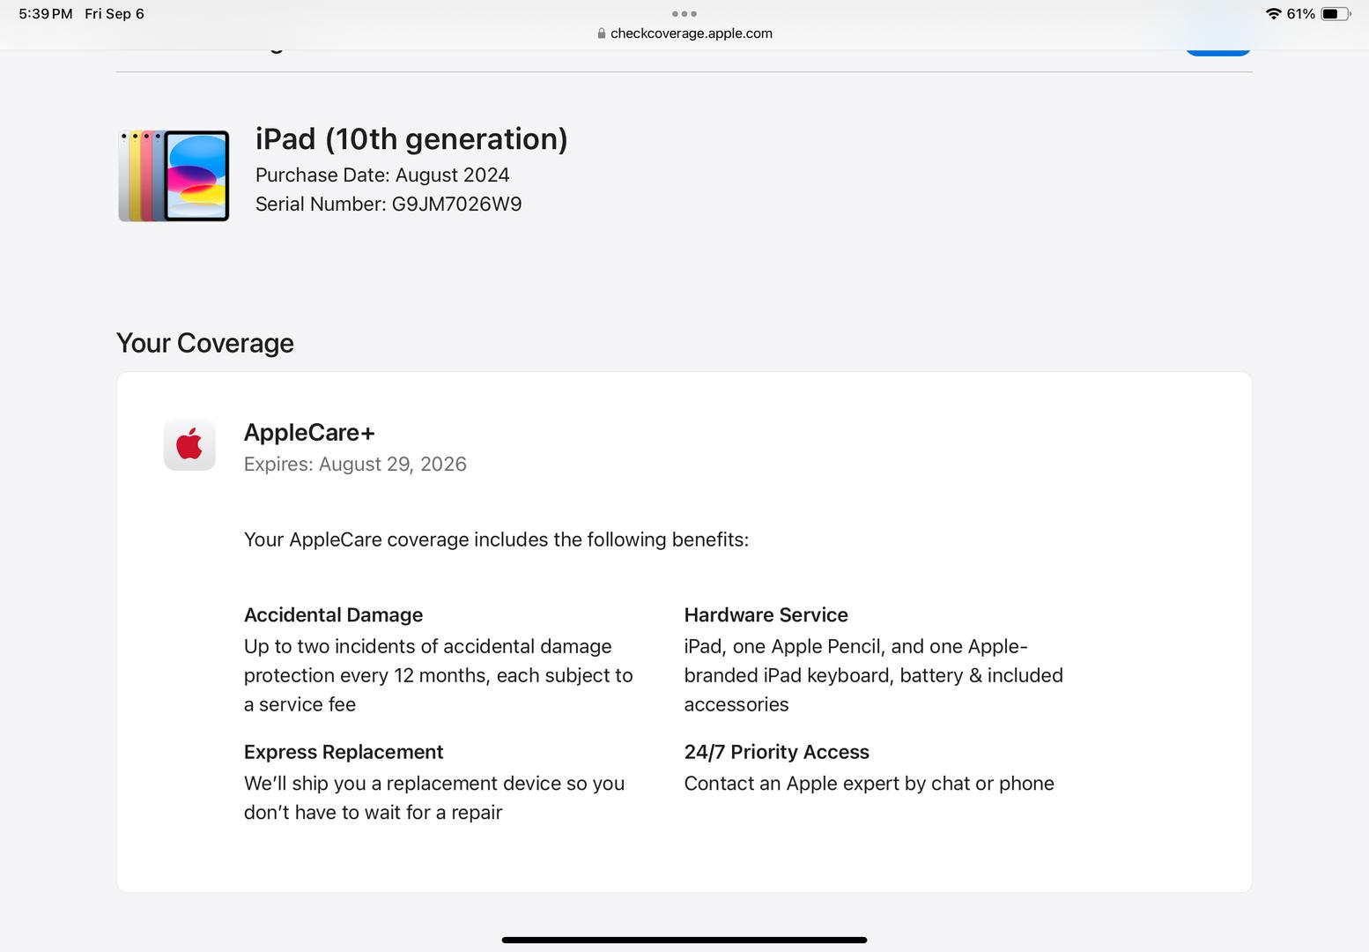Tap the Express Replacement benefit heading
Image resolution: width=1369 pixels, height=952 pixels.
[x=344, y=752]
